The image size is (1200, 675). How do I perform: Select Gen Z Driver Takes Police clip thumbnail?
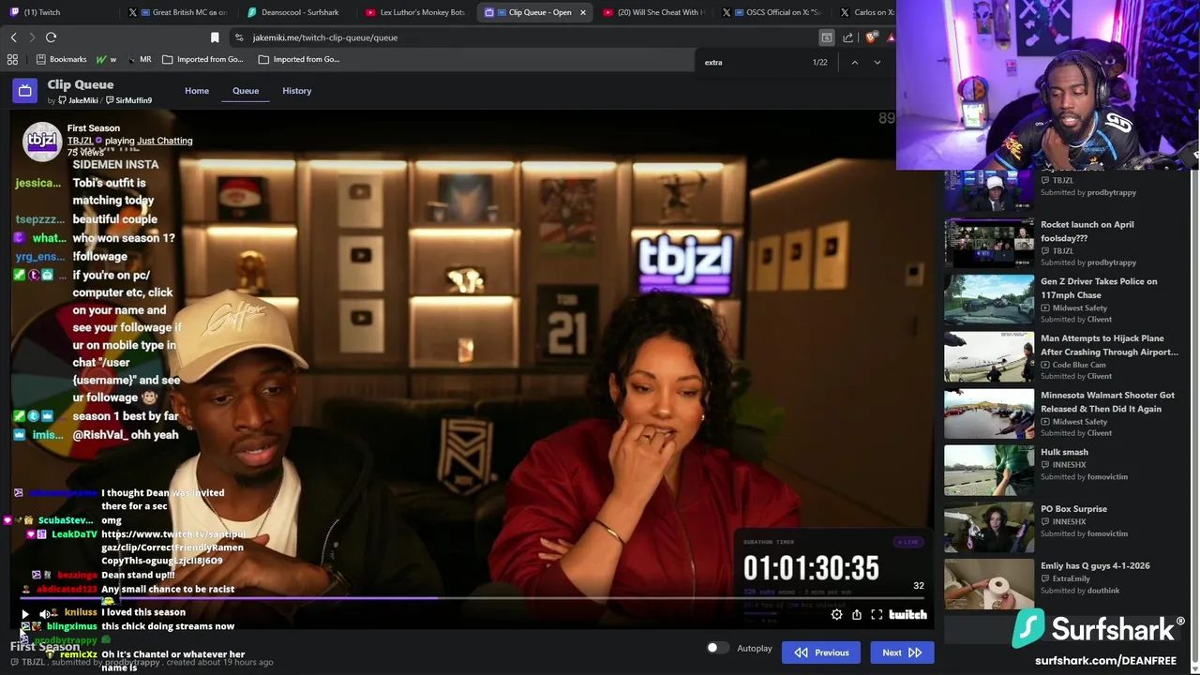989,300
